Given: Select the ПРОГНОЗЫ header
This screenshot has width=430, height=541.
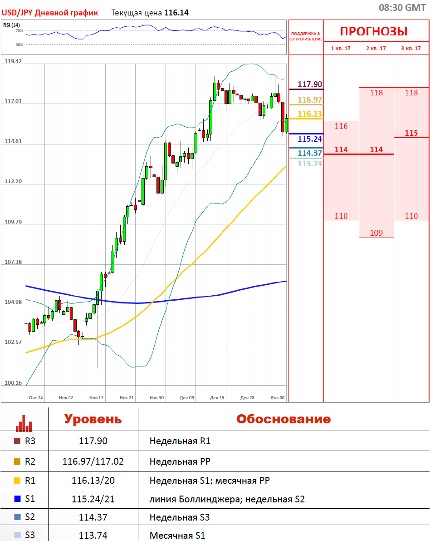Looking at the screenshot, I should point(374,31).
